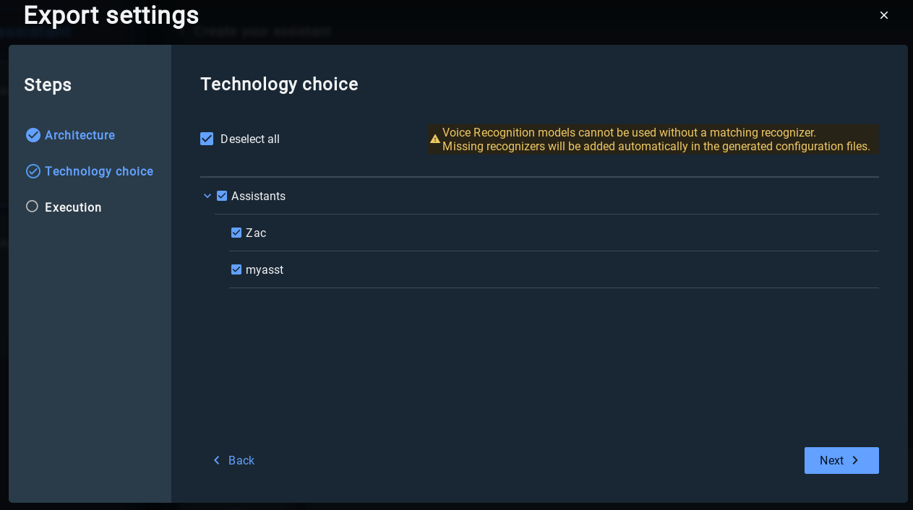Select the Execution step label
The image size is (913, 510).
[x=73, y=207]
